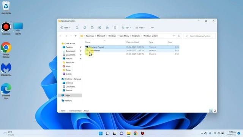The width and height of the screenshot is (243, 137).
Task: Select the This PC desktop icon
Action: pos(18,29)
